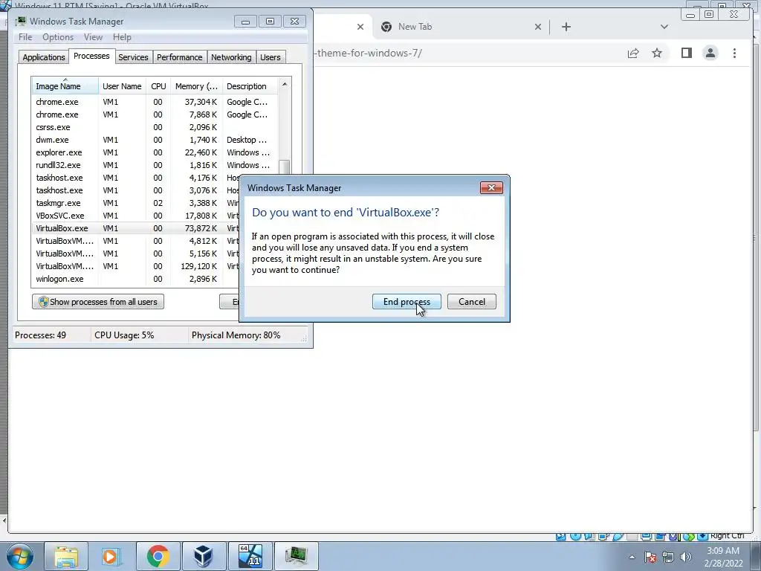Bookmark this page with star icon
This screenshot has width=761, height=571.
[x=657, y=53]
